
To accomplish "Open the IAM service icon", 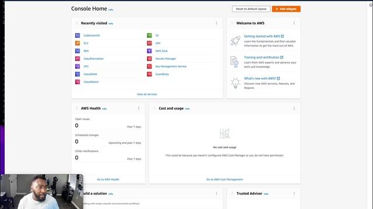I will click(149, 43).
